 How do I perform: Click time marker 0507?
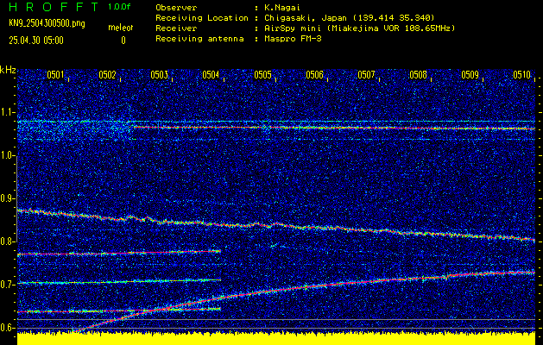[366, 75]
